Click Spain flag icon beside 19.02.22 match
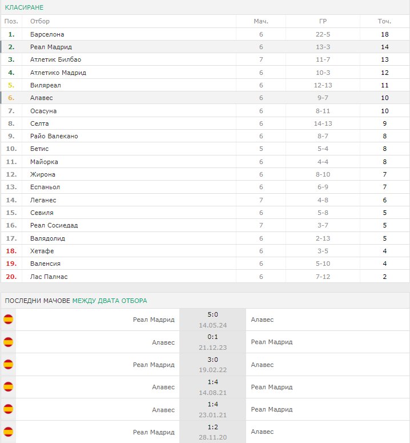 (8, 364)
